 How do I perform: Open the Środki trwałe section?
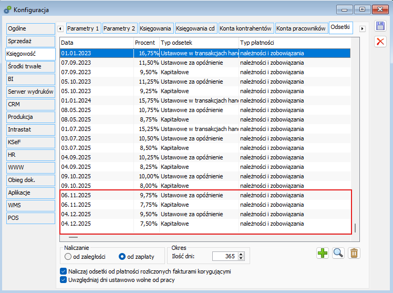30,66
